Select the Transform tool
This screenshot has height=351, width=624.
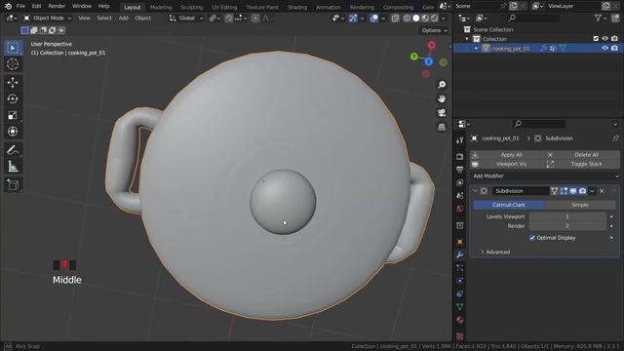point(13,132)
